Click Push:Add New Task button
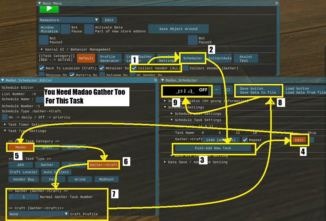326x221 pixels. tap(213, 148)
